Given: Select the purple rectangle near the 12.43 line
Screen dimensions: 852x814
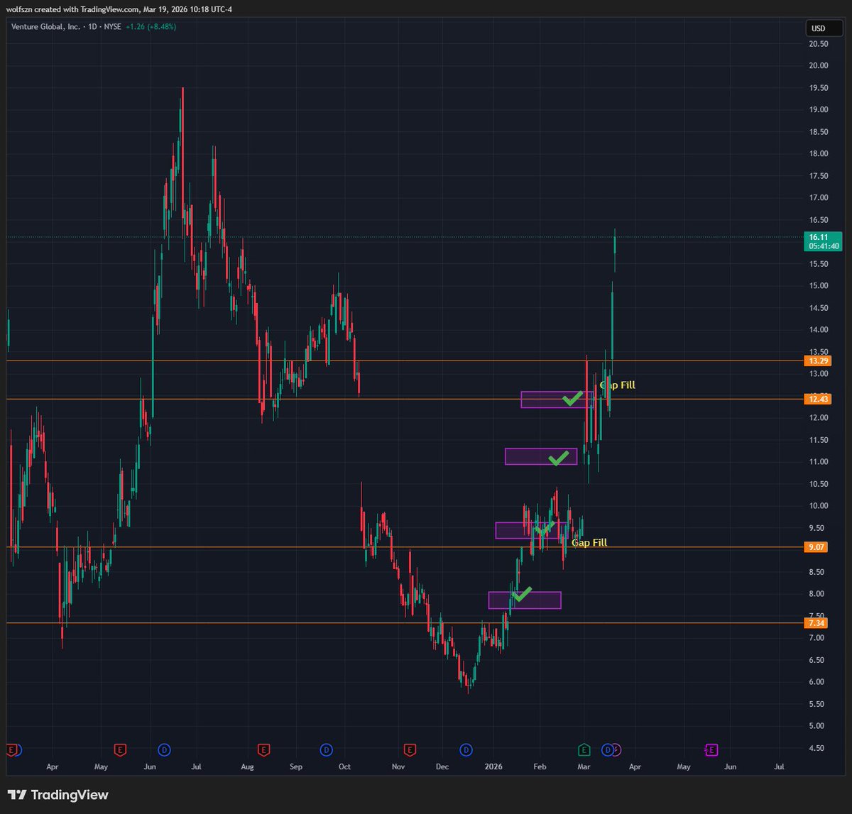Looking at the screenshot, I should 557,400.
